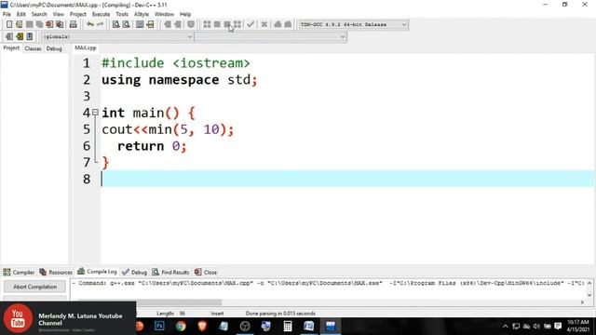This screenshot has width=596, height=335.
Task: Open the (globals) scope dropdown
Action: click(x=117, y=37)
